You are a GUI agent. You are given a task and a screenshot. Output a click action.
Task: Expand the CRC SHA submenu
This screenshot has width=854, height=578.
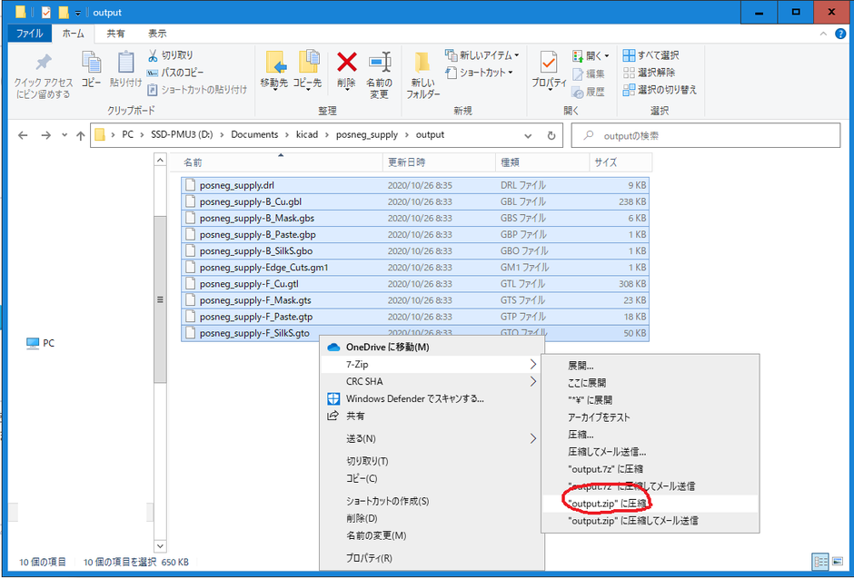[533, 382]
